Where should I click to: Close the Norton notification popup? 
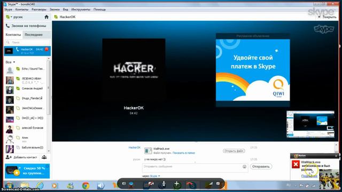pyautogui.click(x=336, y=156)
